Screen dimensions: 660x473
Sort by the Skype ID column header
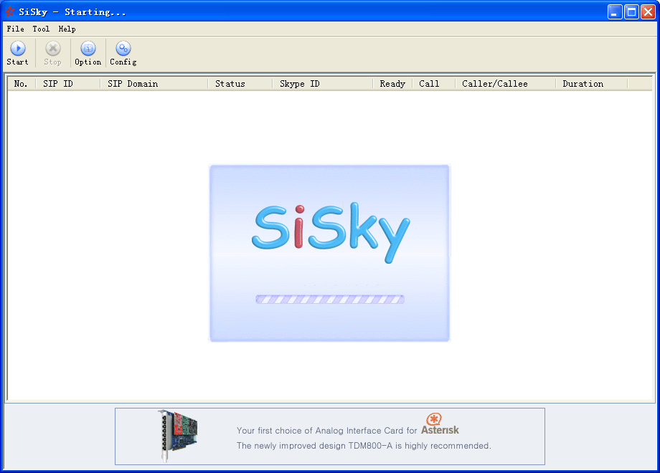323,84
